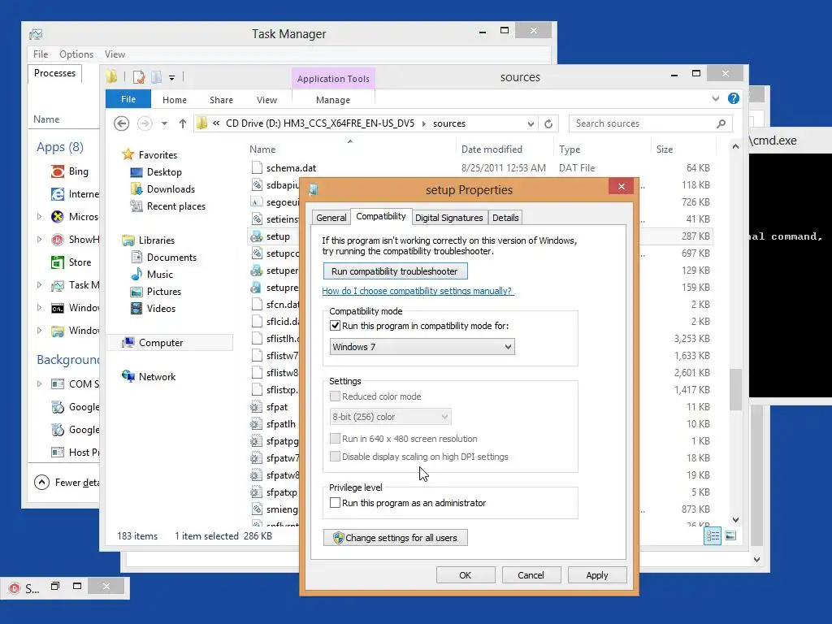Click Apply in setup Properties
Screen dimensions: 832x624
click(597, 575)
